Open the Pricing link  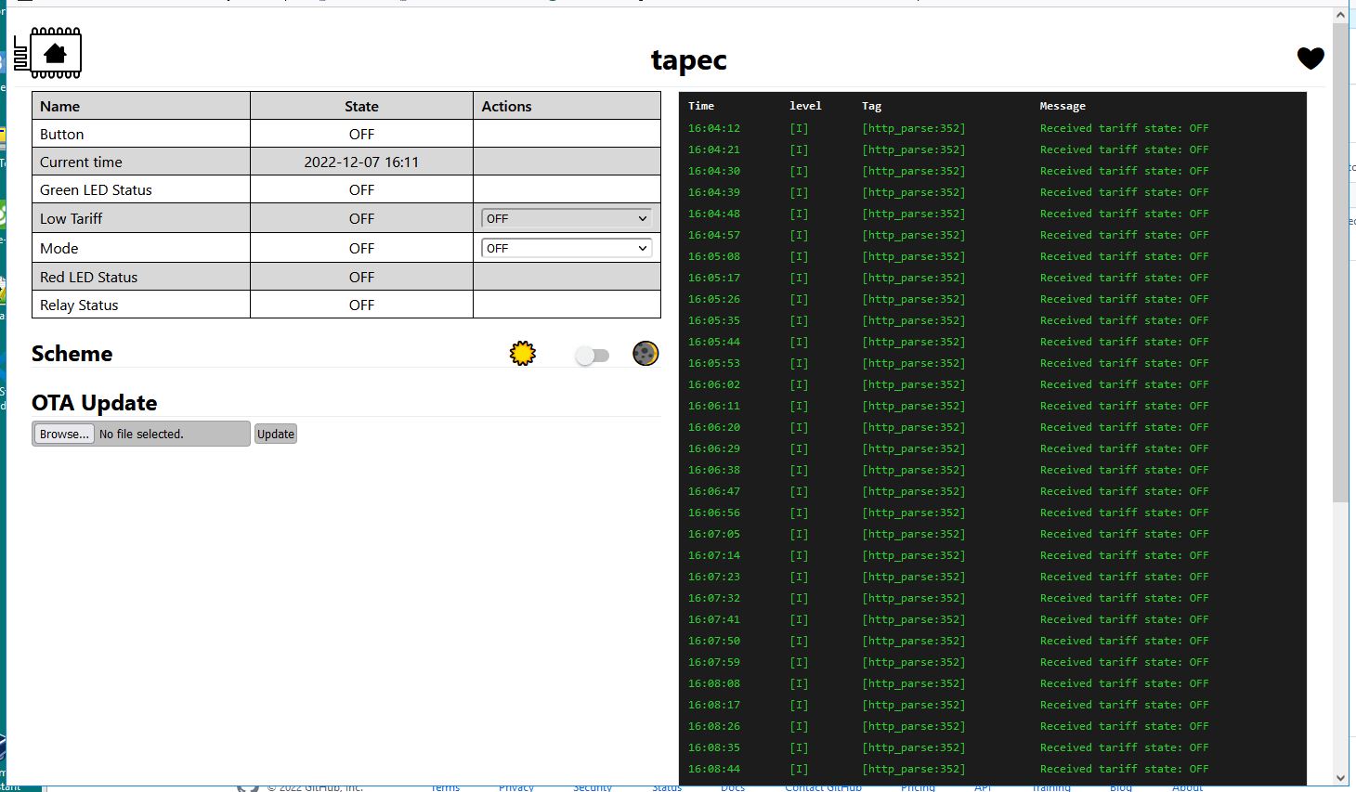918,786
